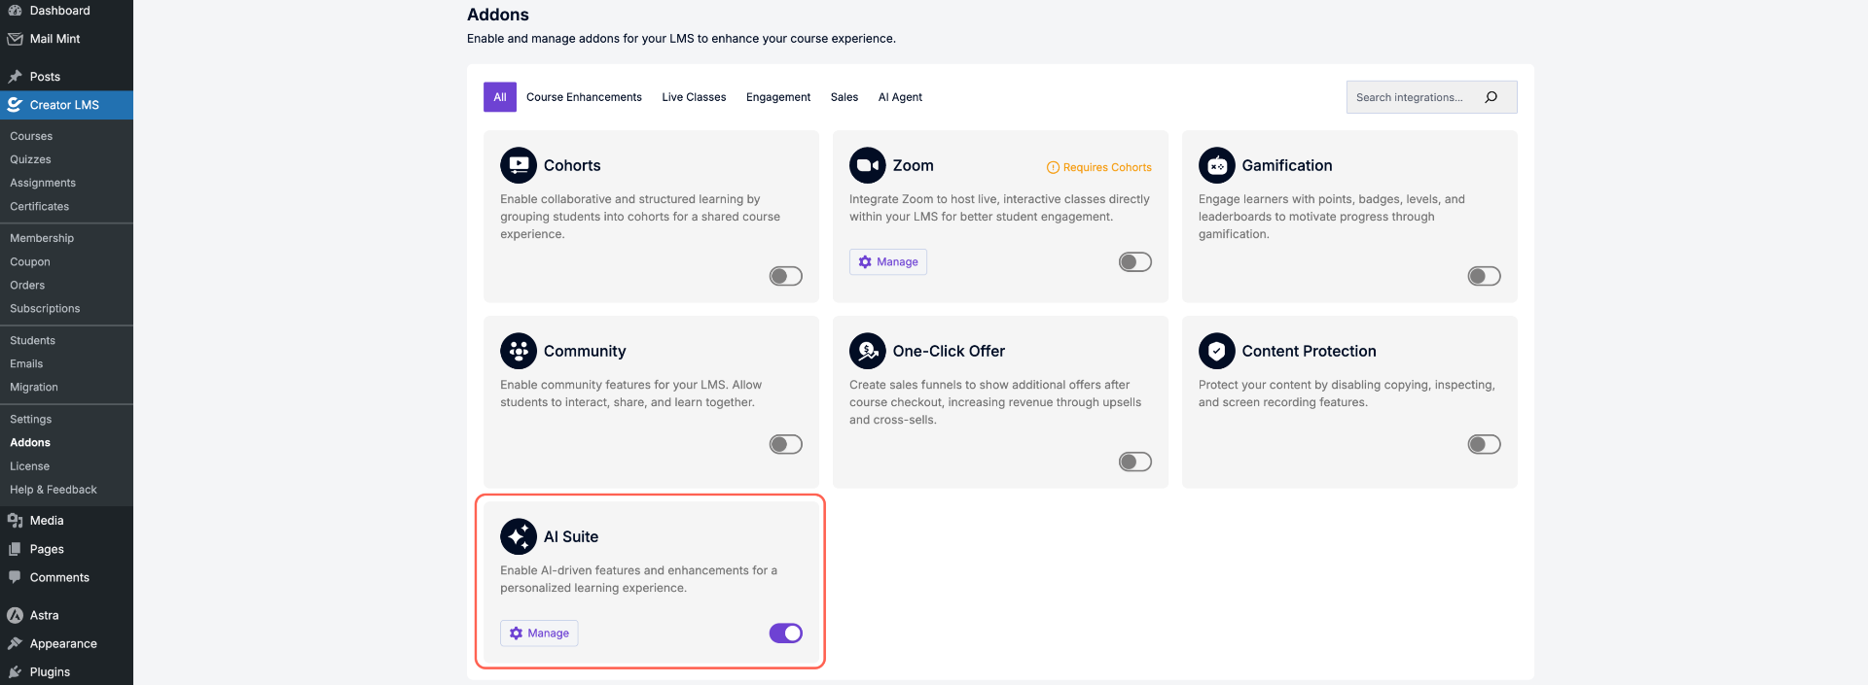
Task: Click the Requires Cohorts notice text
Action: [1107, 167]
